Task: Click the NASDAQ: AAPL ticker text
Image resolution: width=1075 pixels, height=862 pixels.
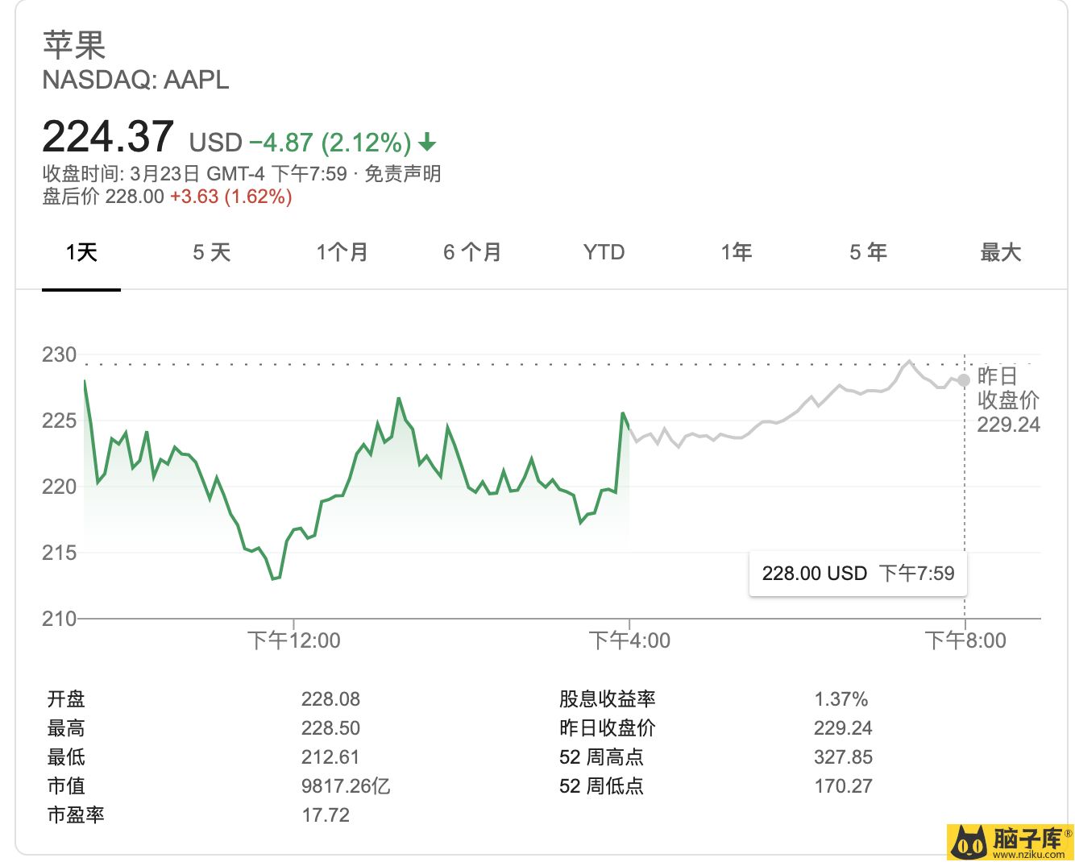Action: click(x=135, y=81)
